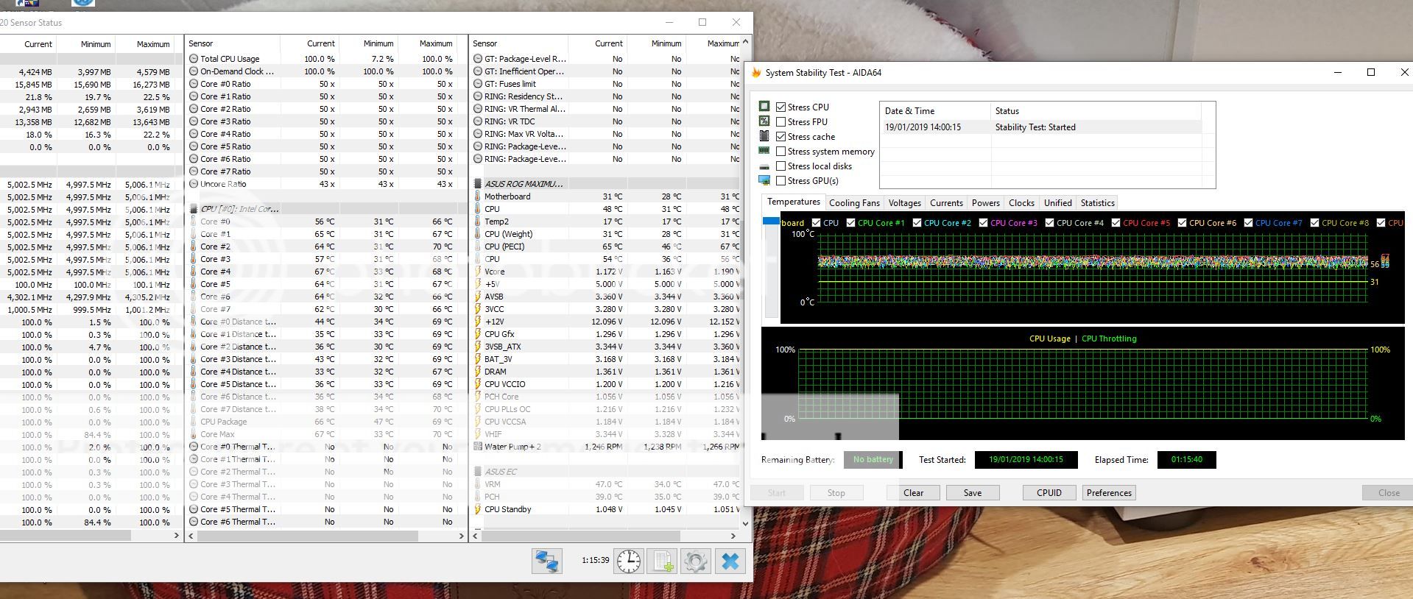Enable Stress GPU(s) checkbox
The height and width of the screenshot is (599, 1413).
click(781, 180)
